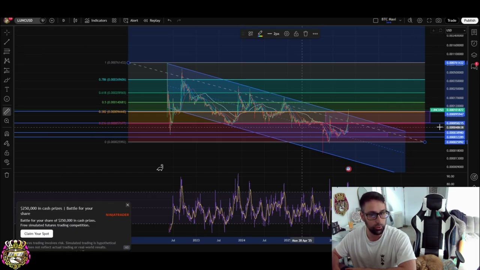Open the candlestick chart style menu

point(75,20)
